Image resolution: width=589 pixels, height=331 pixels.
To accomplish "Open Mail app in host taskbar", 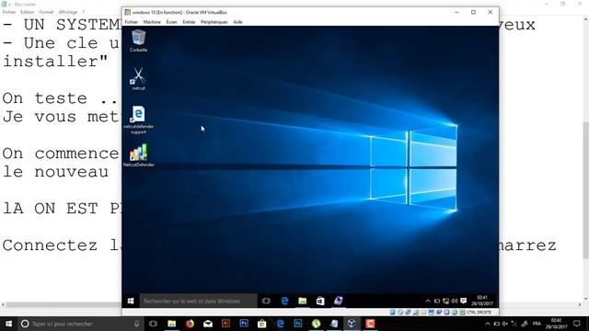I will 208,324.
